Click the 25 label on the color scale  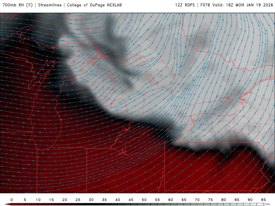78,200
